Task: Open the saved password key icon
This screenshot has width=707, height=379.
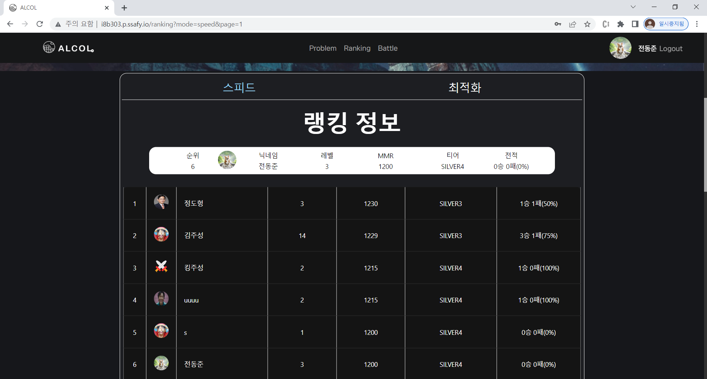Action: [x=558, y=24]
